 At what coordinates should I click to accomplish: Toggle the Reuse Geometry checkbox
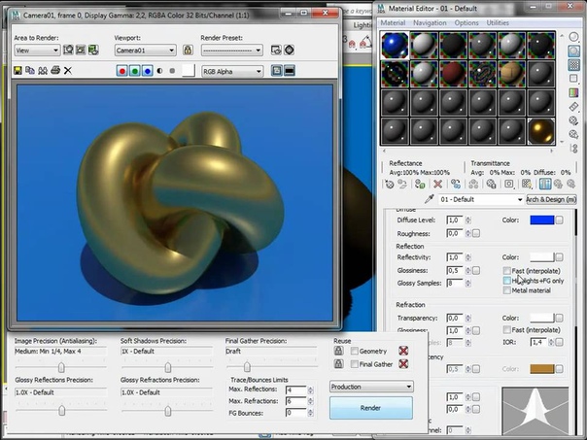pos(354,351)
